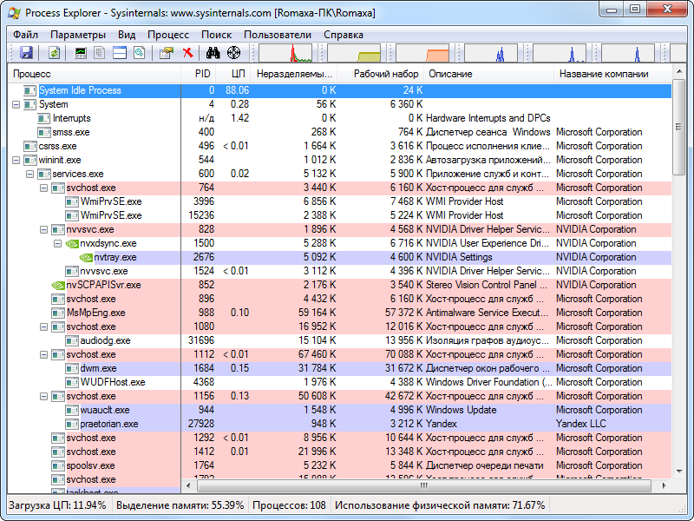Open the Пользователи menu
Screen dimensions: 694x521
pos(278,35)
